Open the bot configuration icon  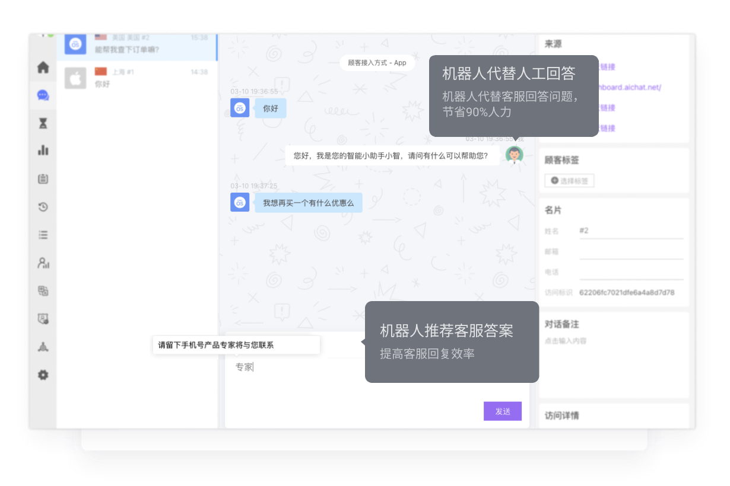(x=43, y=290)
